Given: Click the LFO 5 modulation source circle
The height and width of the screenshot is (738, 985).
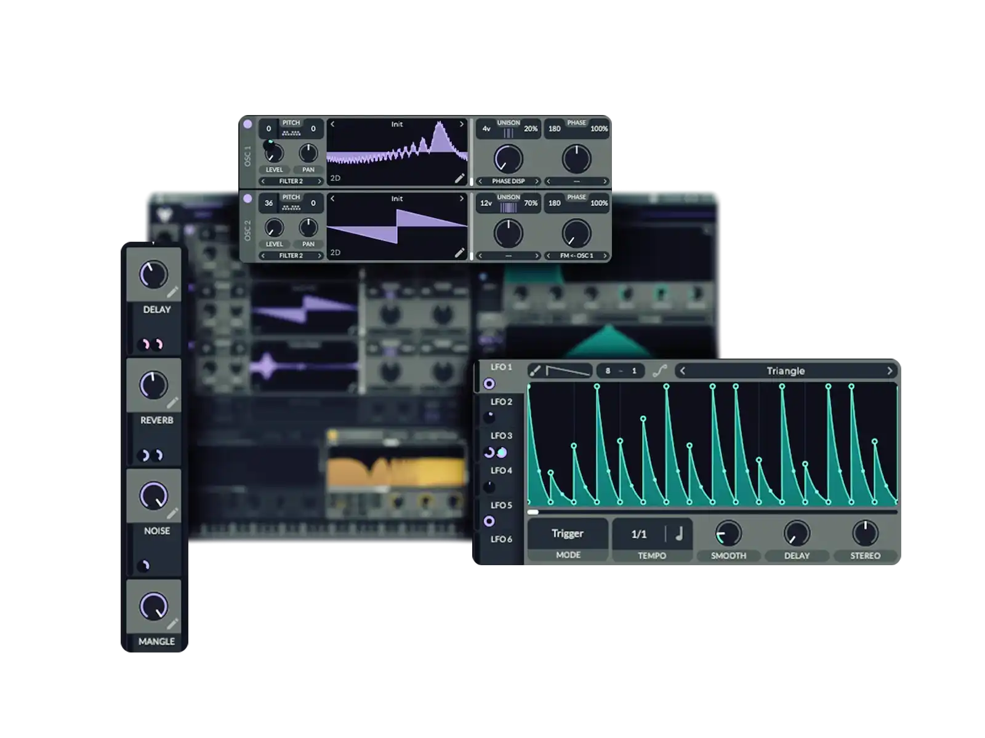Looking at the screenshot, I should point(489,522).
